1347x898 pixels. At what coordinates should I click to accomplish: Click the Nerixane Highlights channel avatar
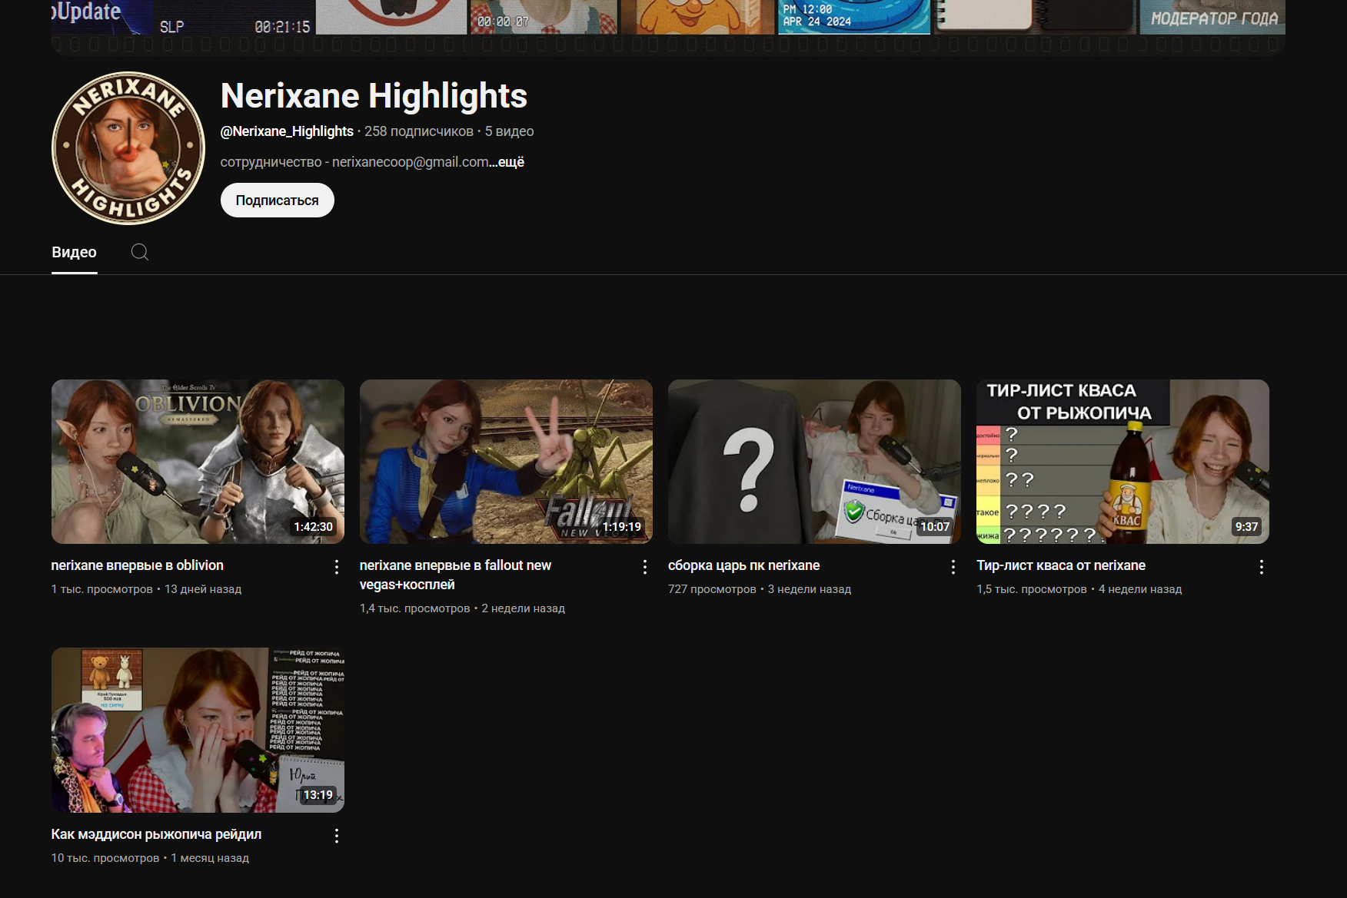point(128,148)
